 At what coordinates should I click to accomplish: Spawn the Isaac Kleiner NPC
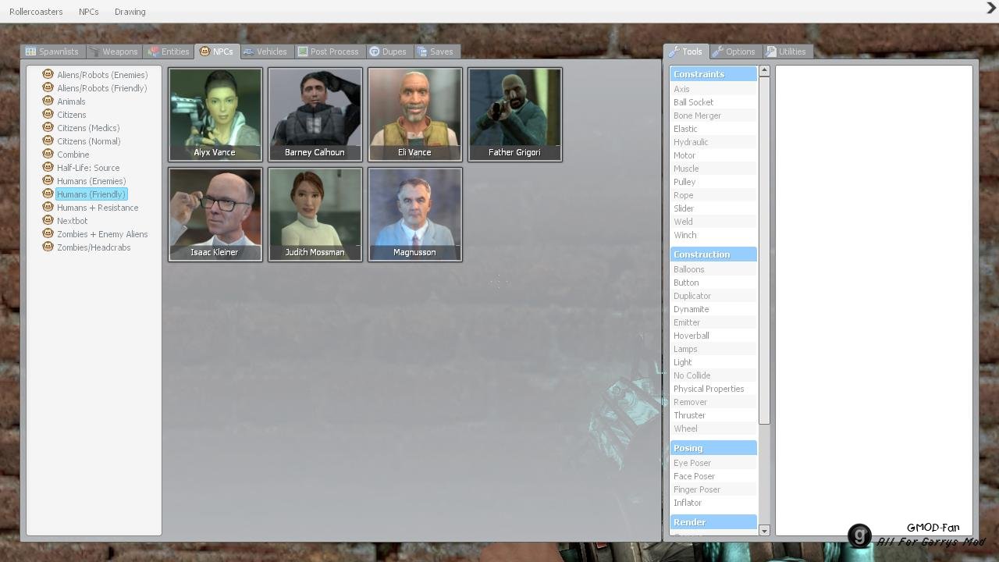(x=215, y=214)
